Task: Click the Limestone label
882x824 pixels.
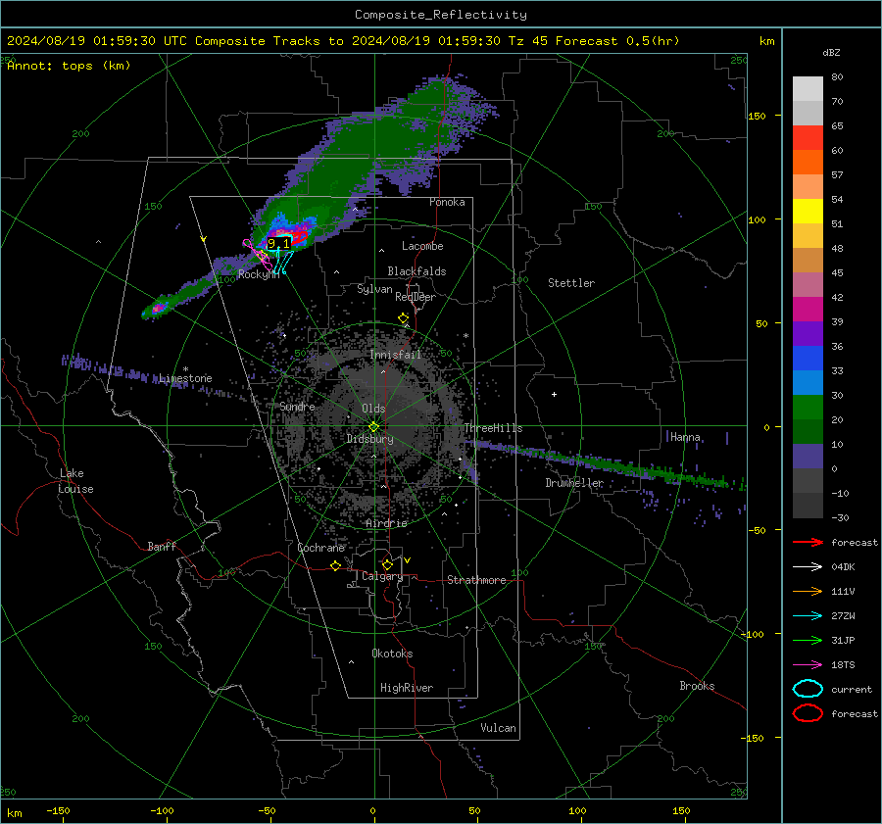Action: [x=185, y=378]
